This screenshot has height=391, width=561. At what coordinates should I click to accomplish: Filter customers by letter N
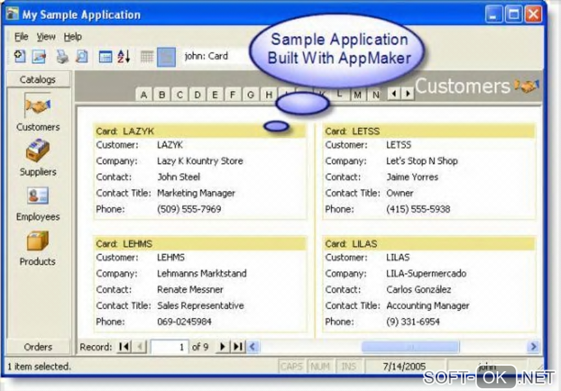[x=375, y=94]
